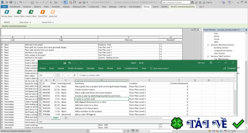The width and height of the screenshot is (248, 133).
Task: Click the Import Table icon
Action: [x=31, y=13]
